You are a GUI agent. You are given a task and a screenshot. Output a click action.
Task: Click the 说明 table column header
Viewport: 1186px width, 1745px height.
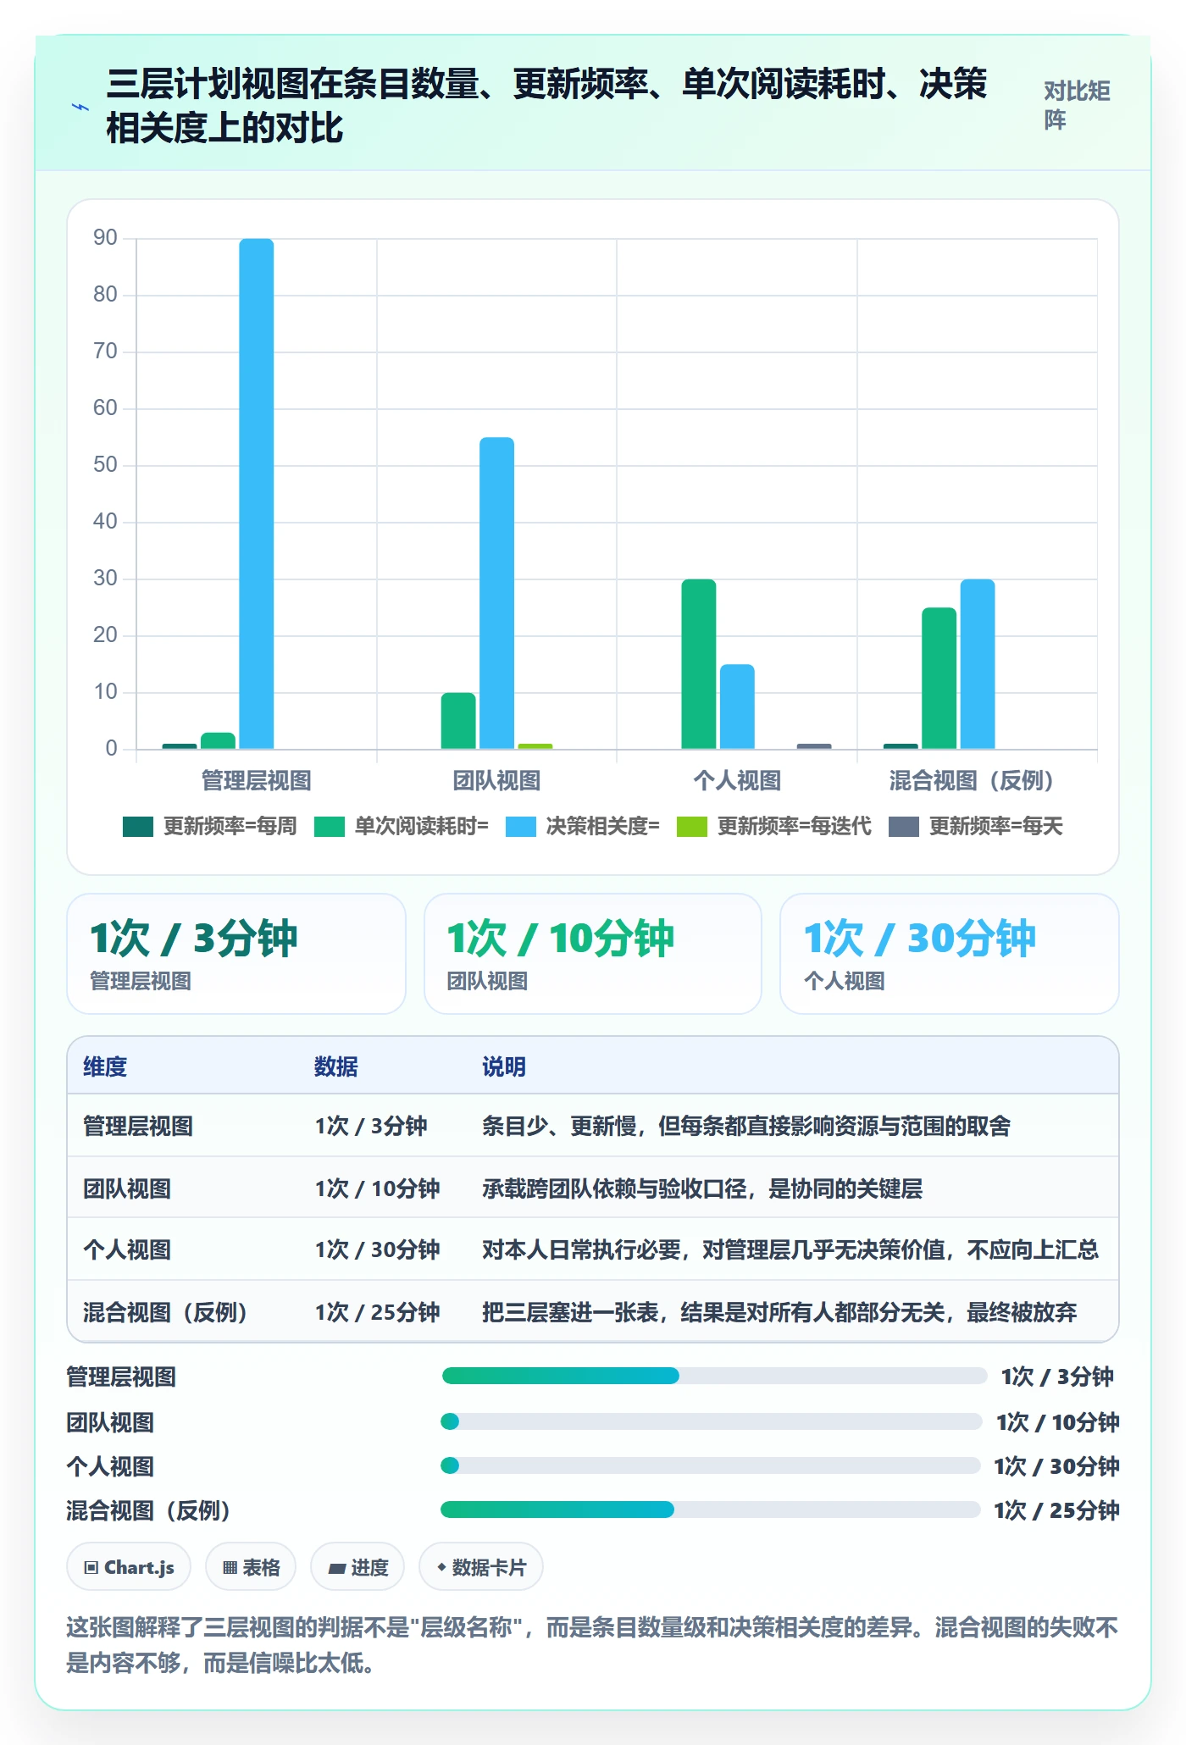[504, 1066]
